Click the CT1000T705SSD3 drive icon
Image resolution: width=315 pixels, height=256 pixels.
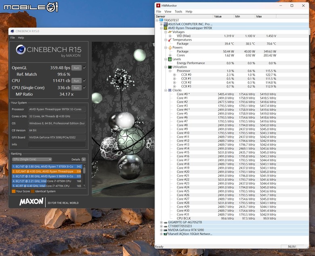(166, 226)
